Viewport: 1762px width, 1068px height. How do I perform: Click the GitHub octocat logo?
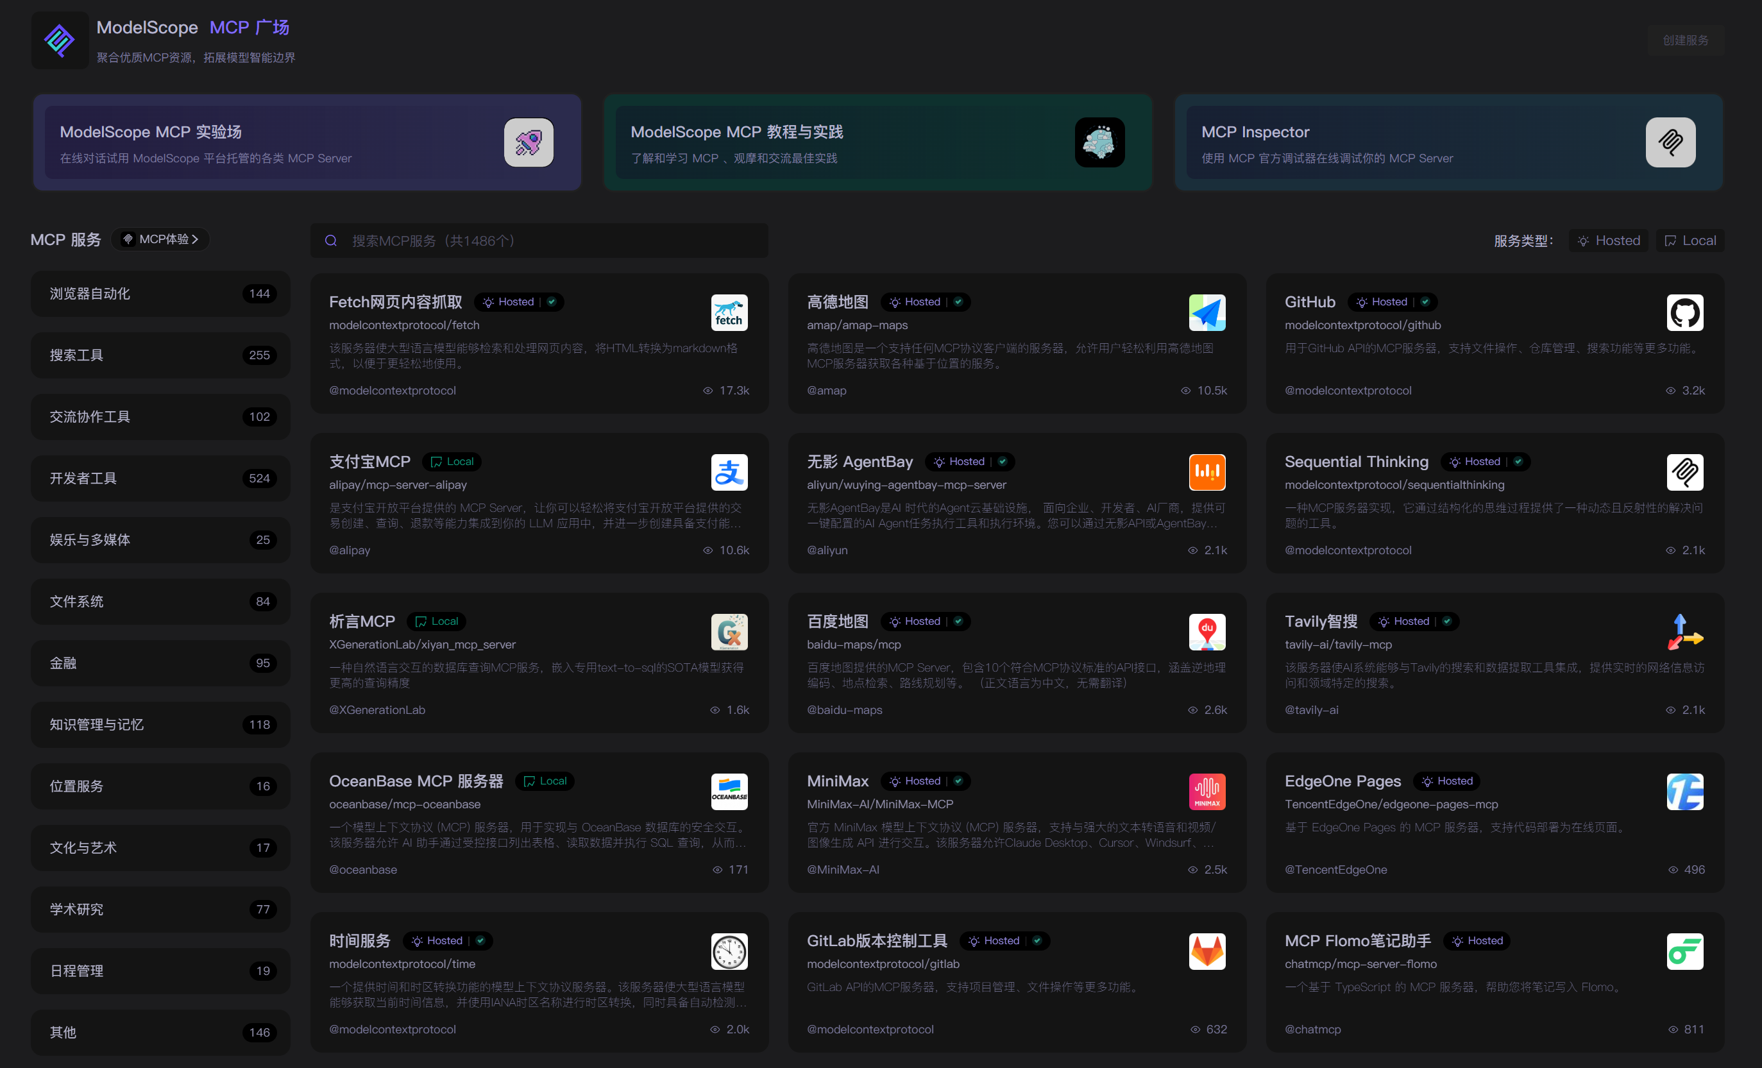[1684, 312]
